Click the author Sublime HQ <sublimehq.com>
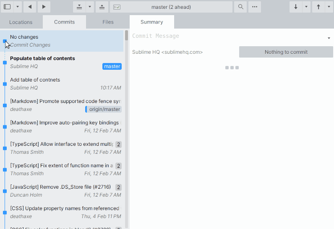 click(x=167, y=52)
